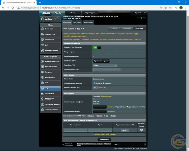Open the browser share page icon

pyautogui.click(x=166, y=8)
